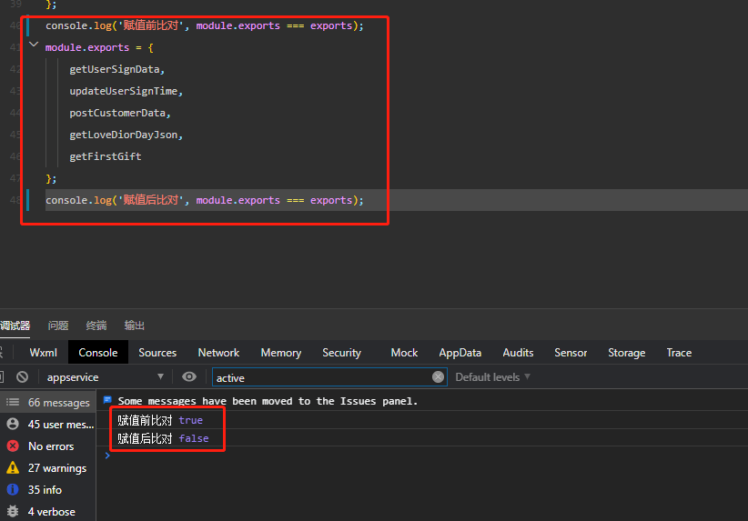
Task: Open the Mock tab
Action: [404, 353]
